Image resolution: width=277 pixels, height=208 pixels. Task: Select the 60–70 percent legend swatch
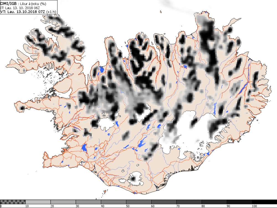click(164, 202)
